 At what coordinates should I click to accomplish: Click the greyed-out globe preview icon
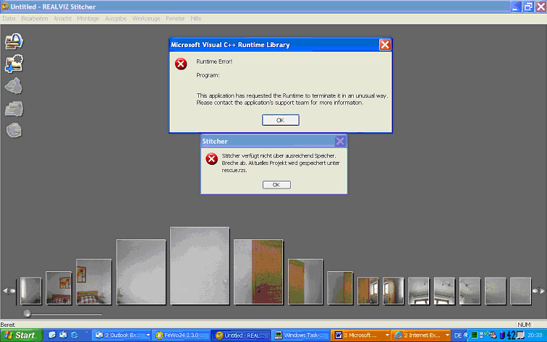coord(14,130)
